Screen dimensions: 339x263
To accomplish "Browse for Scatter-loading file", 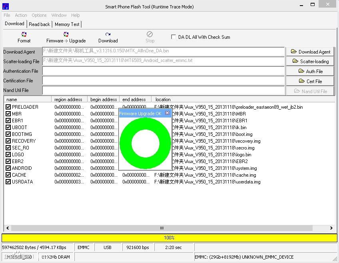I will coord(311,61).
